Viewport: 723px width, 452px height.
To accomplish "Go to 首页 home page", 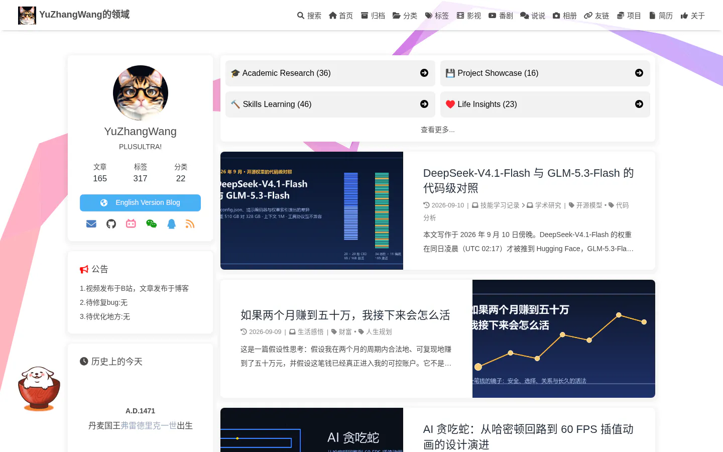I will tap(341, 16).
